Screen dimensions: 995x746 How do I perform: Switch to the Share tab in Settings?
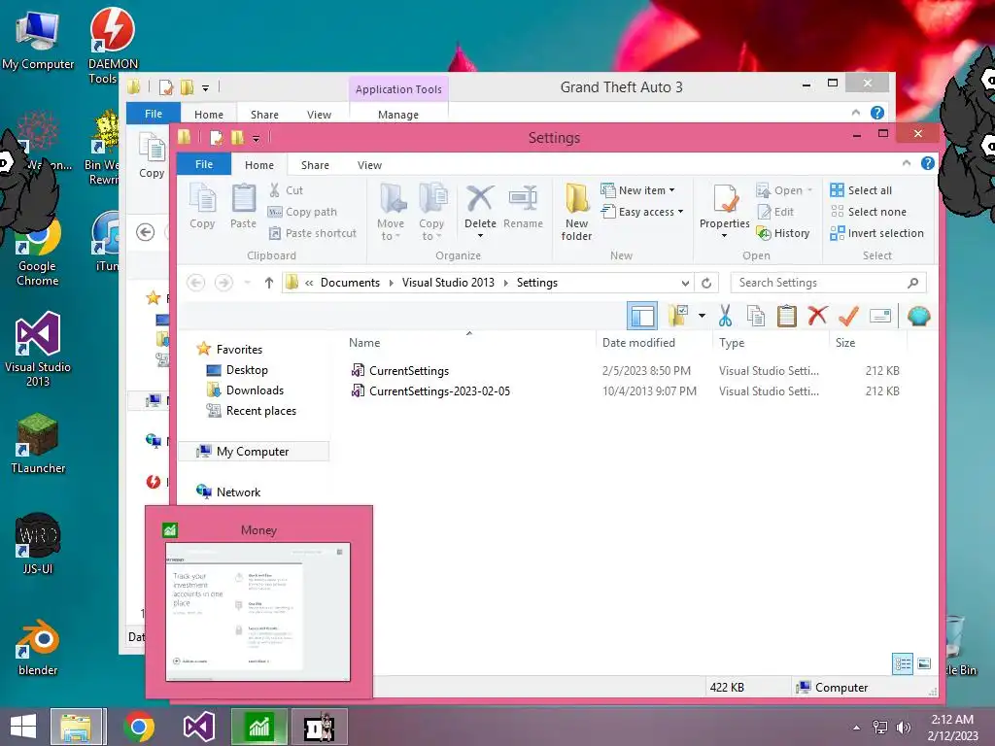315,165
